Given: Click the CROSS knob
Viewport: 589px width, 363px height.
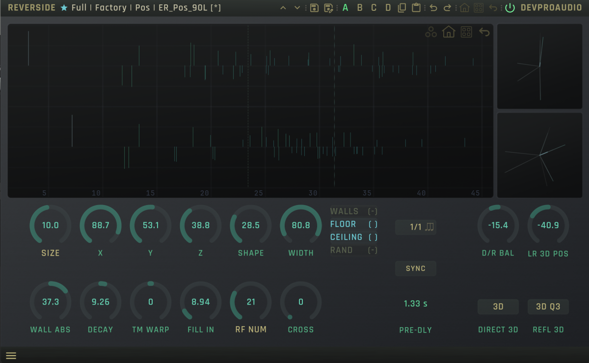Looking at the screenshot, I should pos(301,302).
